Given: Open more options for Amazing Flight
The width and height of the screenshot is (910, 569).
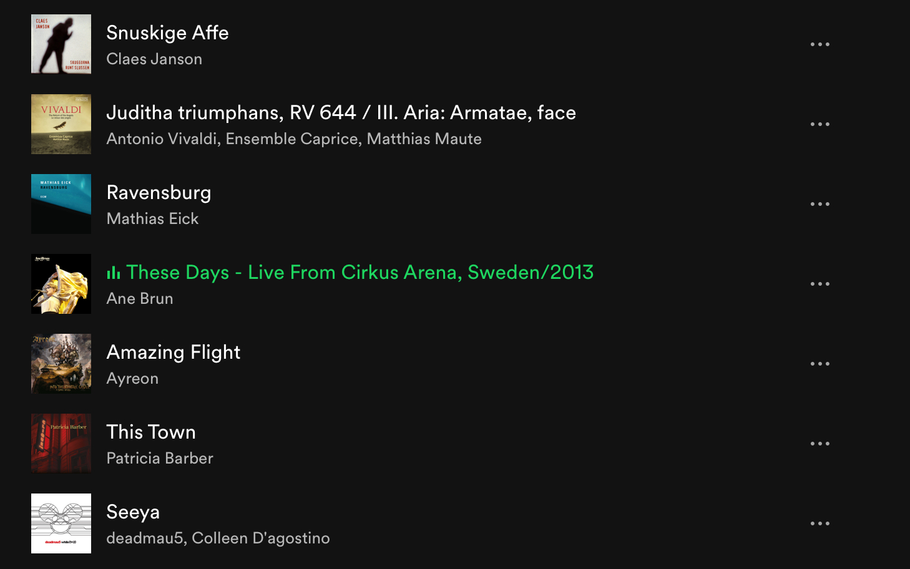Looking at the screenshot, I should coord(819,364).
